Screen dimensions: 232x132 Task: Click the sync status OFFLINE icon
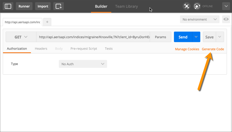[197, 6]
